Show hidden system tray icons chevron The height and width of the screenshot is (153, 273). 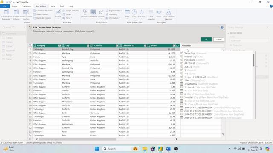click(229, 149)
